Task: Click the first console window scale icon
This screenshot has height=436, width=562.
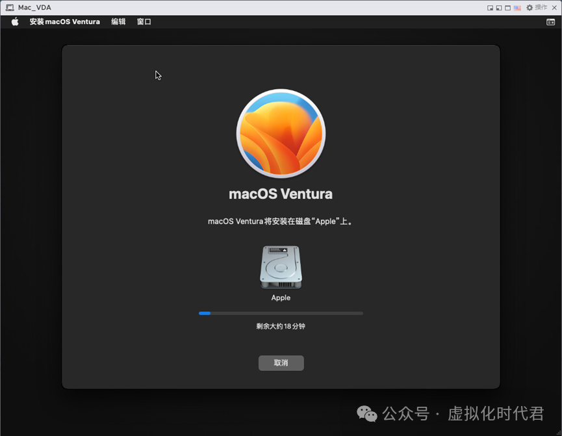Action: (x=490, y=8)
